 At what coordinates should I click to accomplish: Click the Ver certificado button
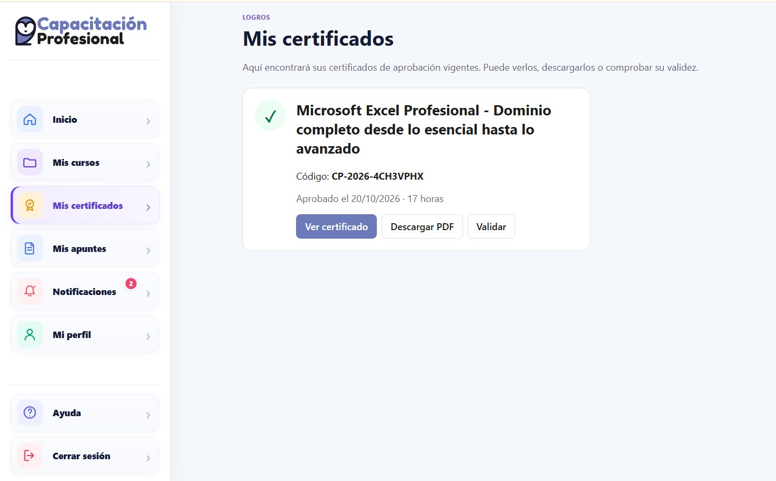(x=336, y=226)
